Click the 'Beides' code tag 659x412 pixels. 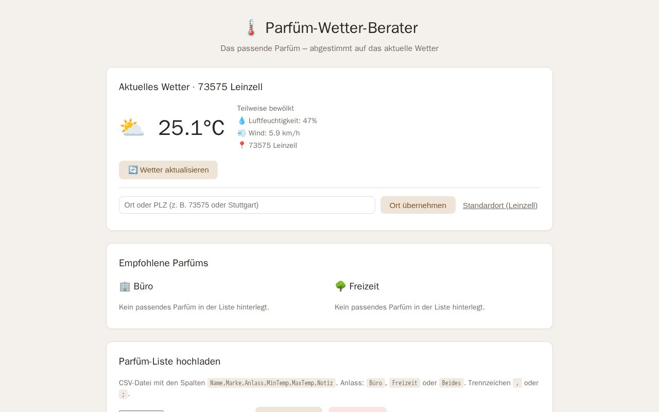[452, 383]
